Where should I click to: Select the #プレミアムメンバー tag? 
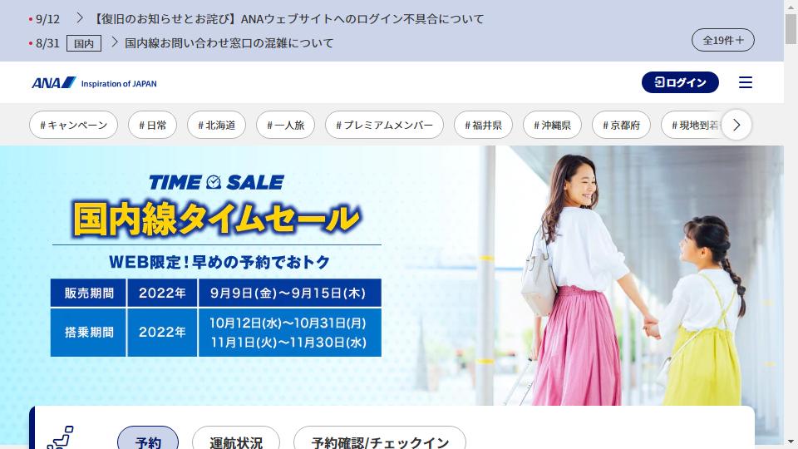coord(384,126)
